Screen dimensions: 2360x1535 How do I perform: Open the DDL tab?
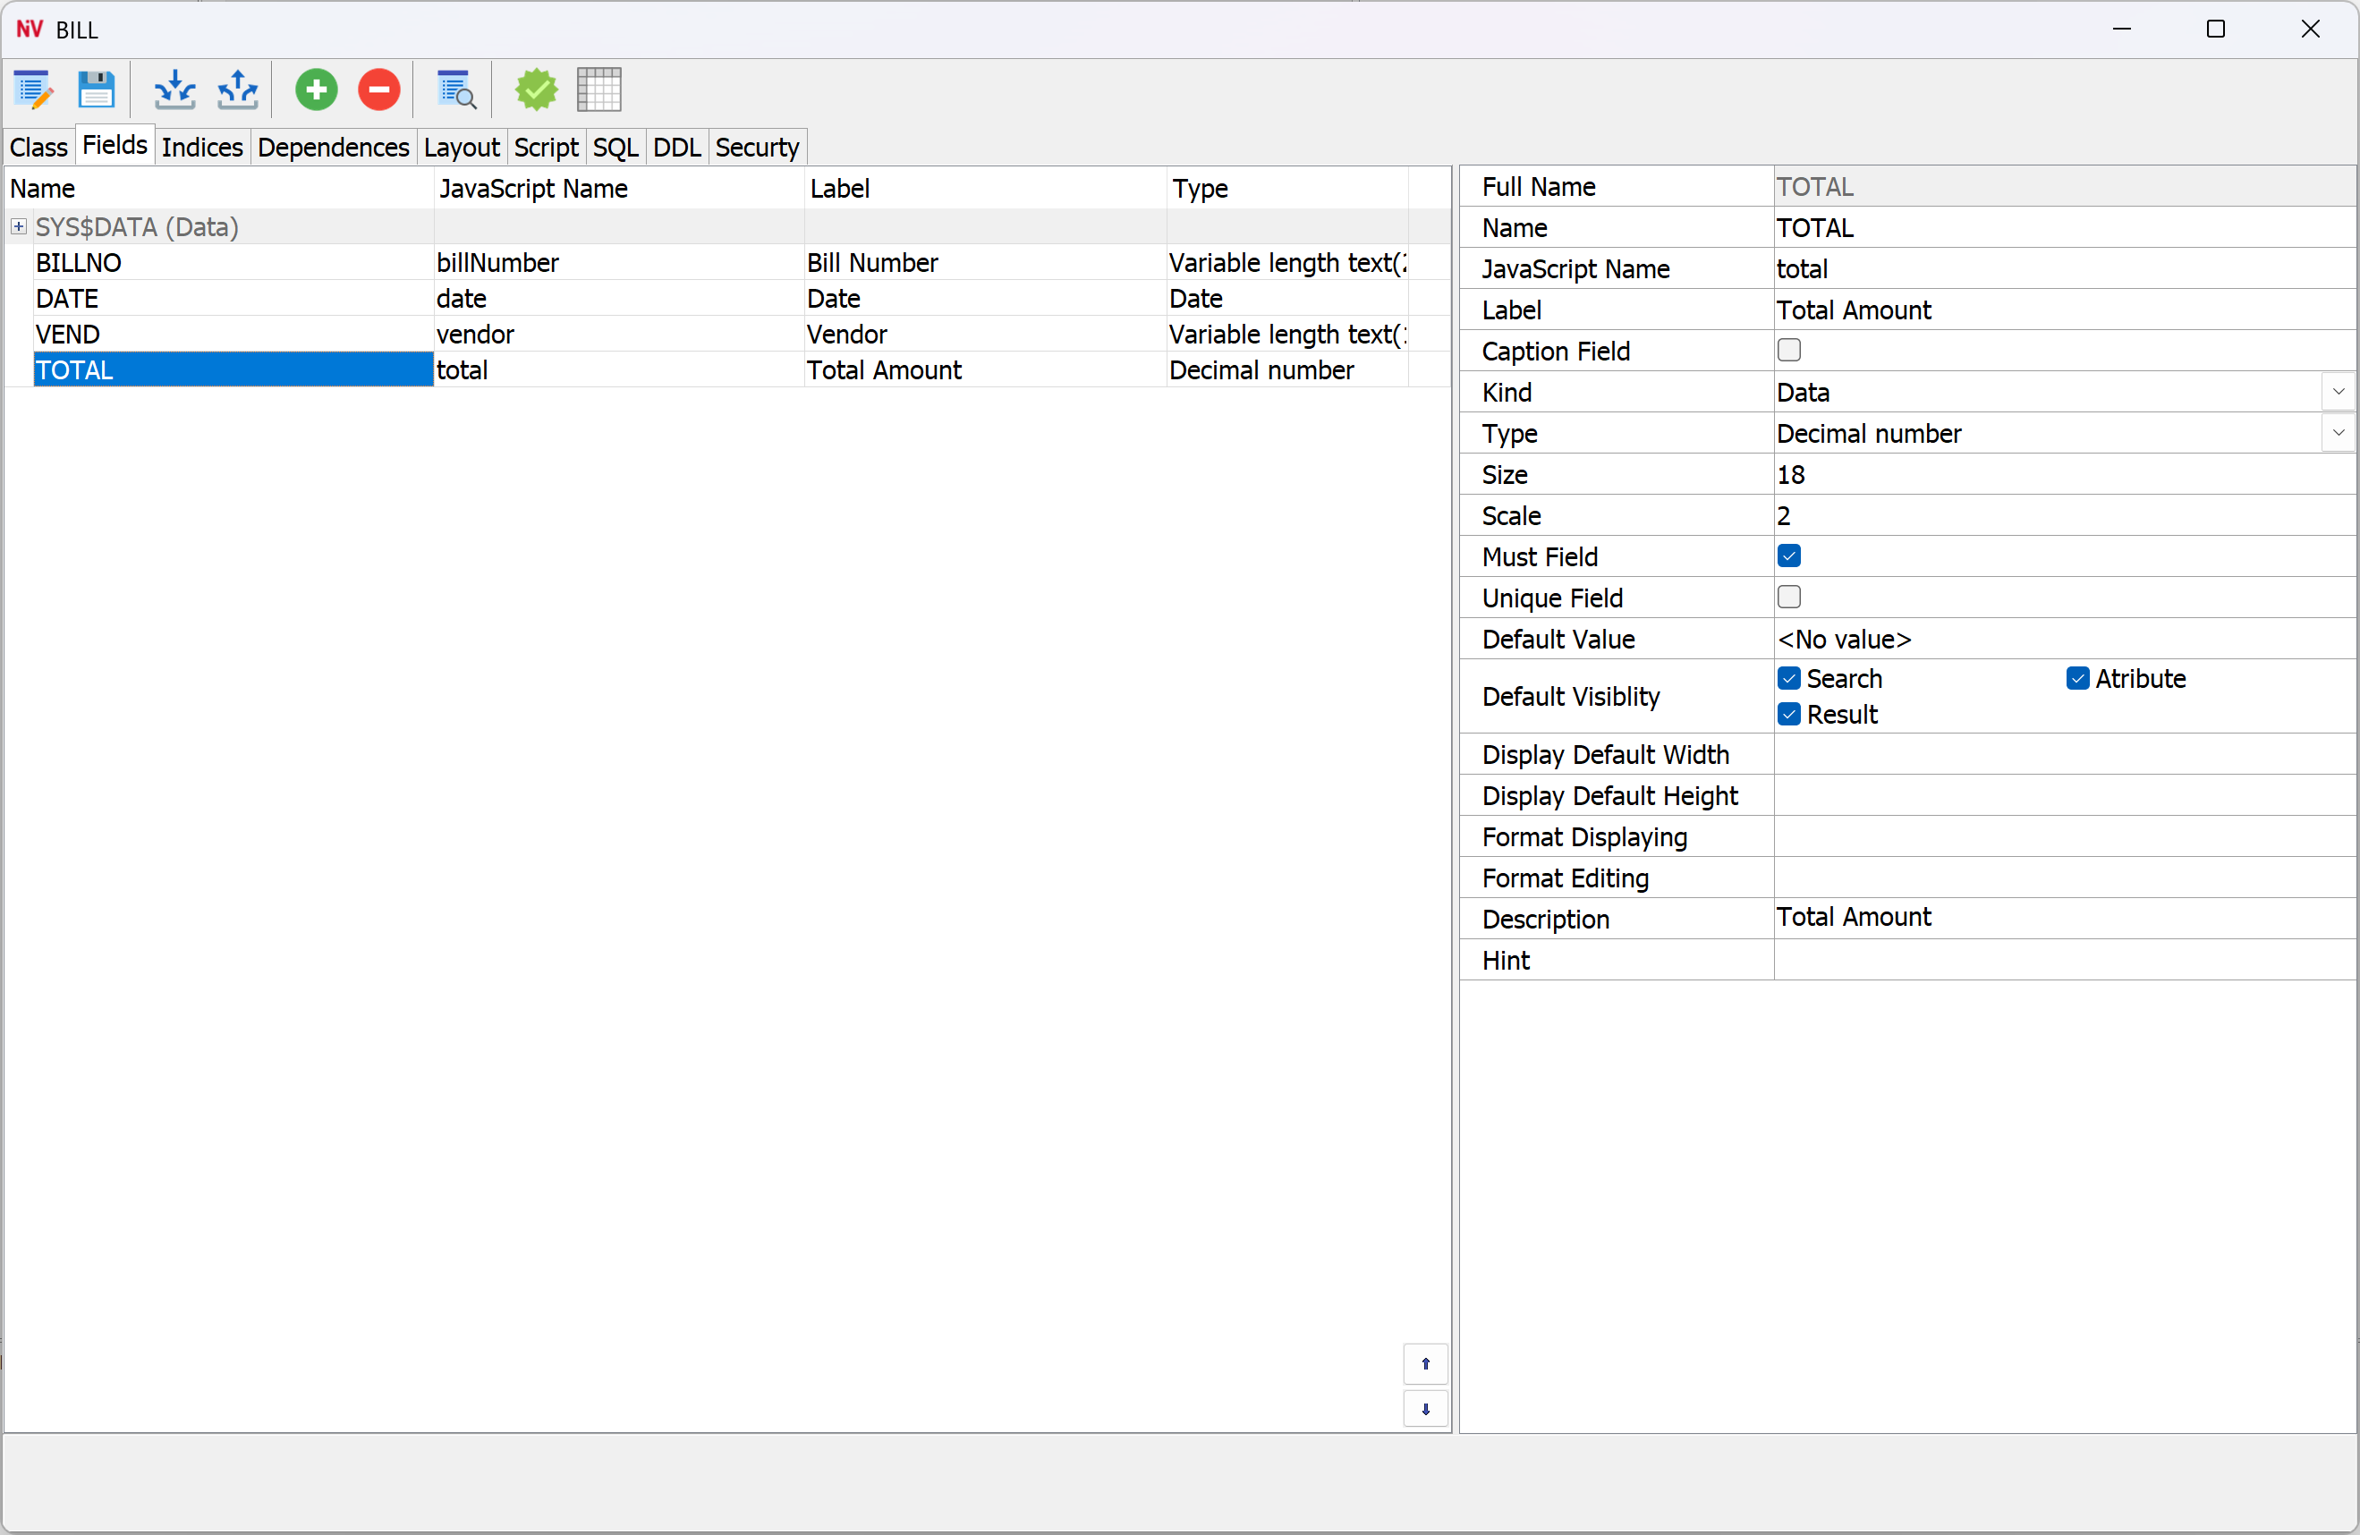coord(676,148)
